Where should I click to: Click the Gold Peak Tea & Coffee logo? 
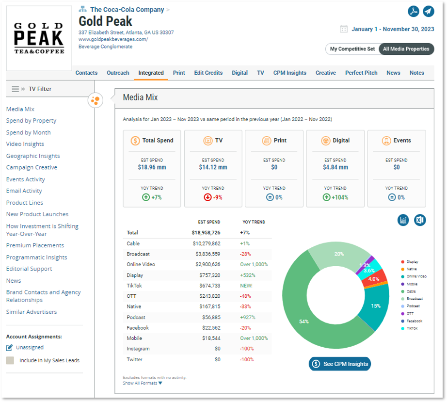(x=39, y=38)
